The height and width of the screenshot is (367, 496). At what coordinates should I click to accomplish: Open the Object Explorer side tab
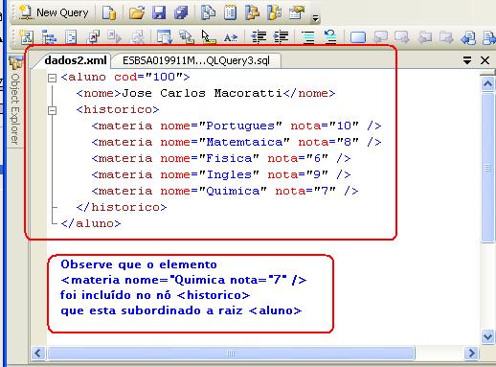coord(15,102)
